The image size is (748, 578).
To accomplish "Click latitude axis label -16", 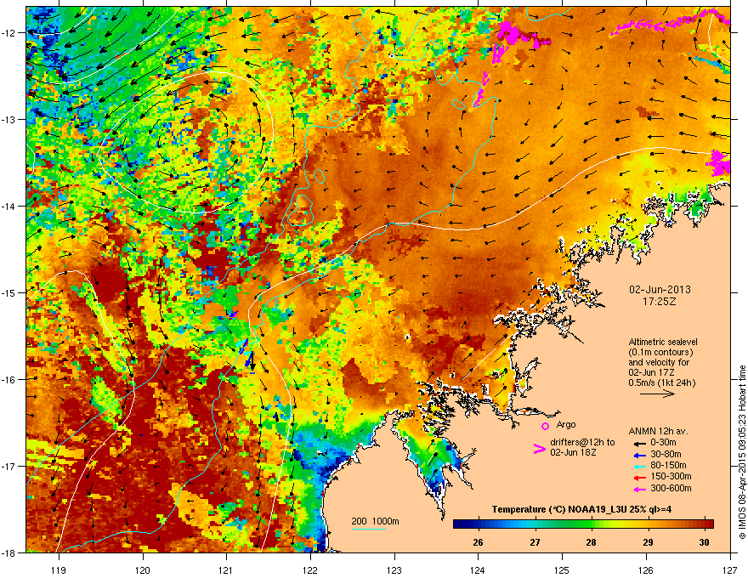I will (x=8, y=379).
